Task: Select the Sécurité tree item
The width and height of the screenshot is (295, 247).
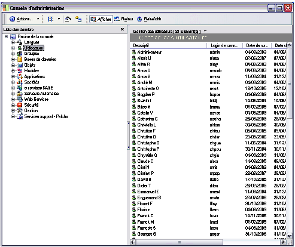Action: click(x=31, y=105)
